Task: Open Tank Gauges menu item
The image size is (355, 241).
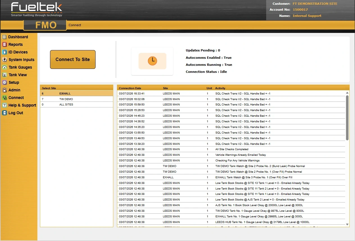Action: tap(20, 67)
